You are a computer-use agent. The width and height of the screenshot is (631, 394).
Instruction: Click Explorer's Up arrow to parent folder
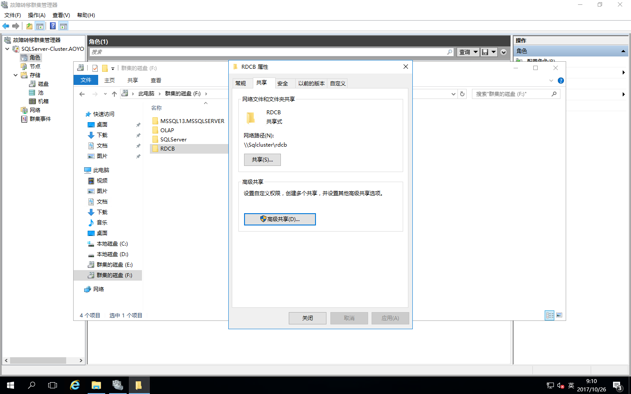click(x=114, y=94)
